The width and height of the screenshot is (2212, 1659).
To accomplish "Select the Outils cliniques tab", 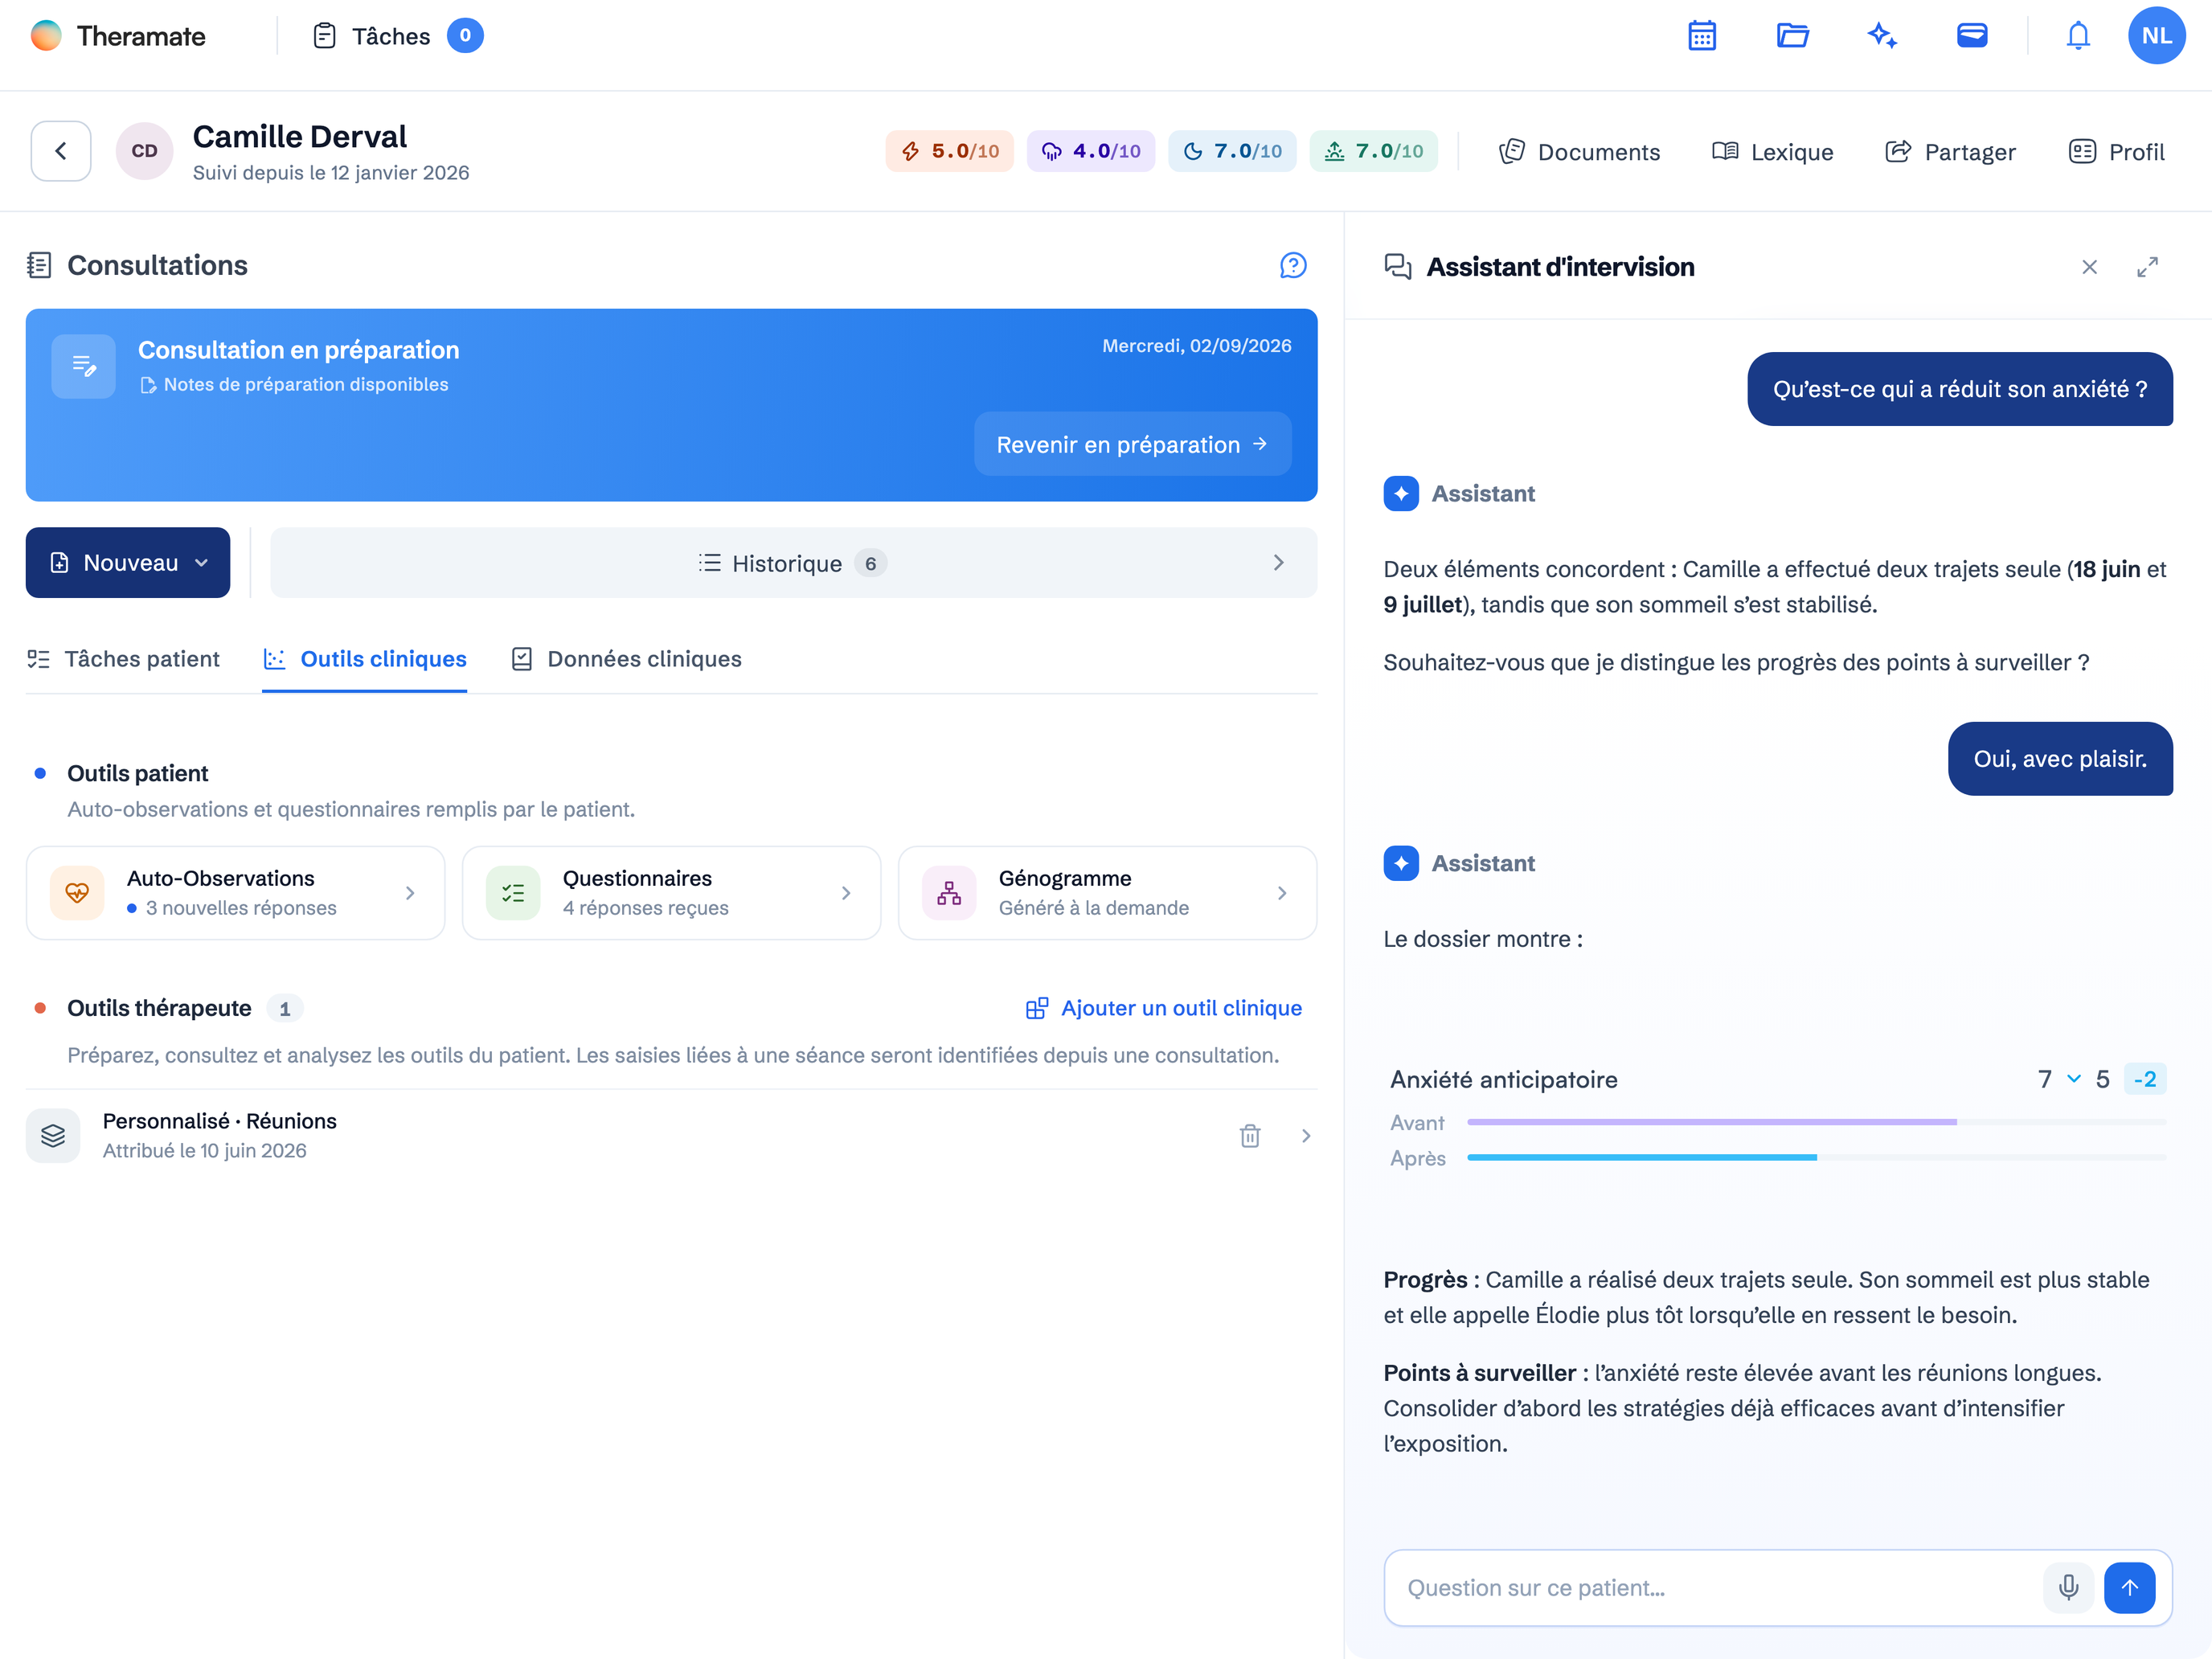I will 364,658.
